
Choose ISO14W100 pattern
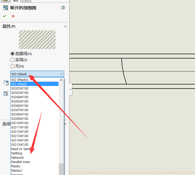[35, 140]
